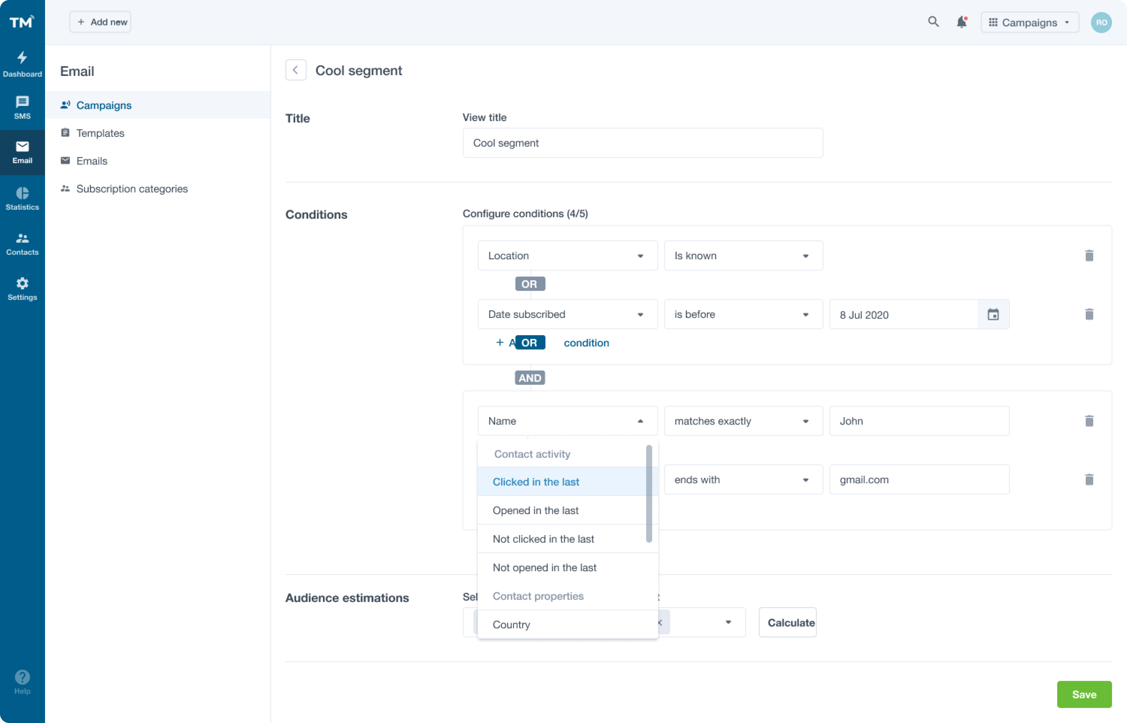The image size is (1127, 723).
Task: Delete the gmail.com condition row
Action: click(x=1089, y=479)
